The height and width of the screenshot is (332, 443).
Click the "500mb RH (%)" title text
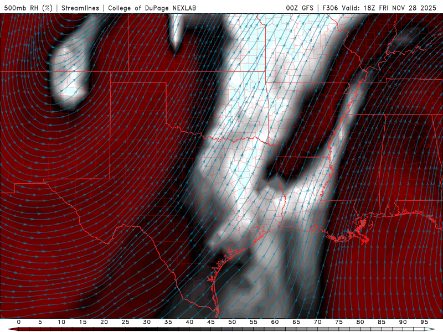point(29,8)
